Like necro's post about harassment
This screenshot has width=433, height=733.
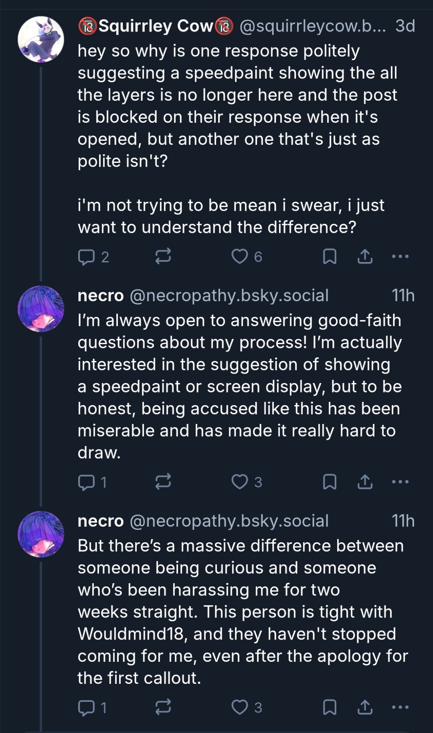point(240,708)
